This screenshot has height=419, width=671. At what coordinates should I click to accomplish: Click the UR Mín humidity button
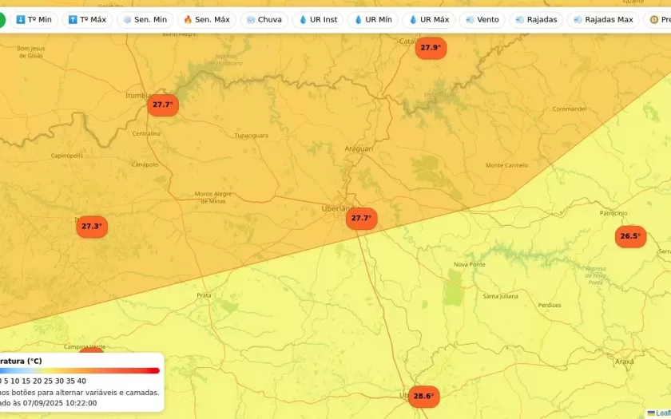click(372, 19)
